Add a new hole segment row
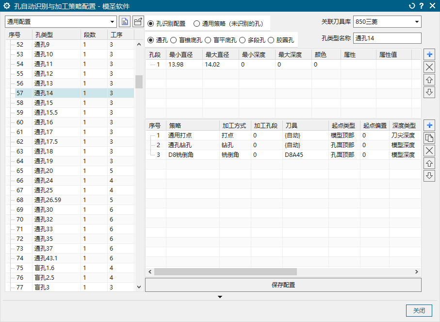440x322 pixels. tap(429, 54)
